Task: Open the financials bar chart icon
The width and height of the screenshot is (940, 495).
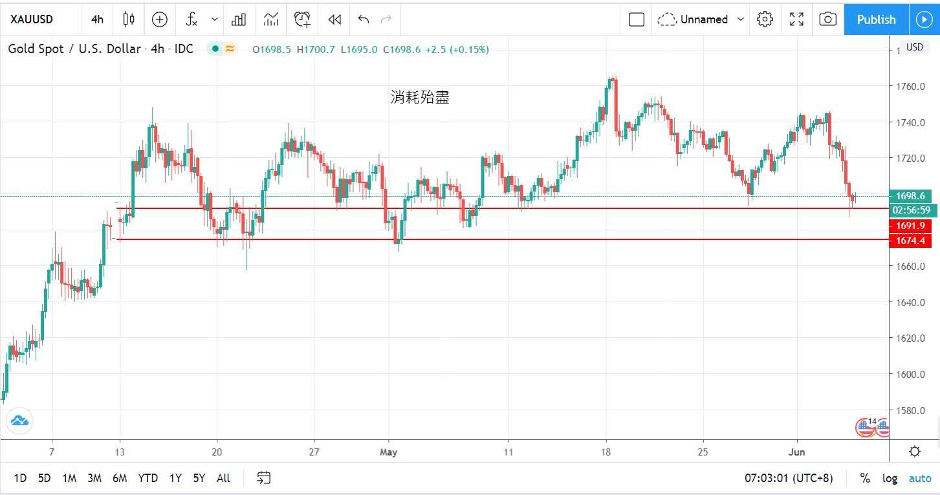Action: point(239,19)
